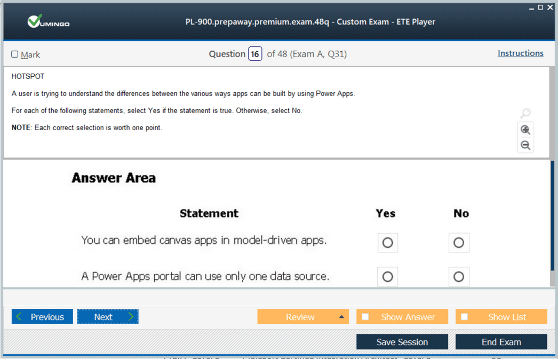Select Yes for embedding canvas apps statement
This screenshot has width=558, height=359.
(388, 243)
